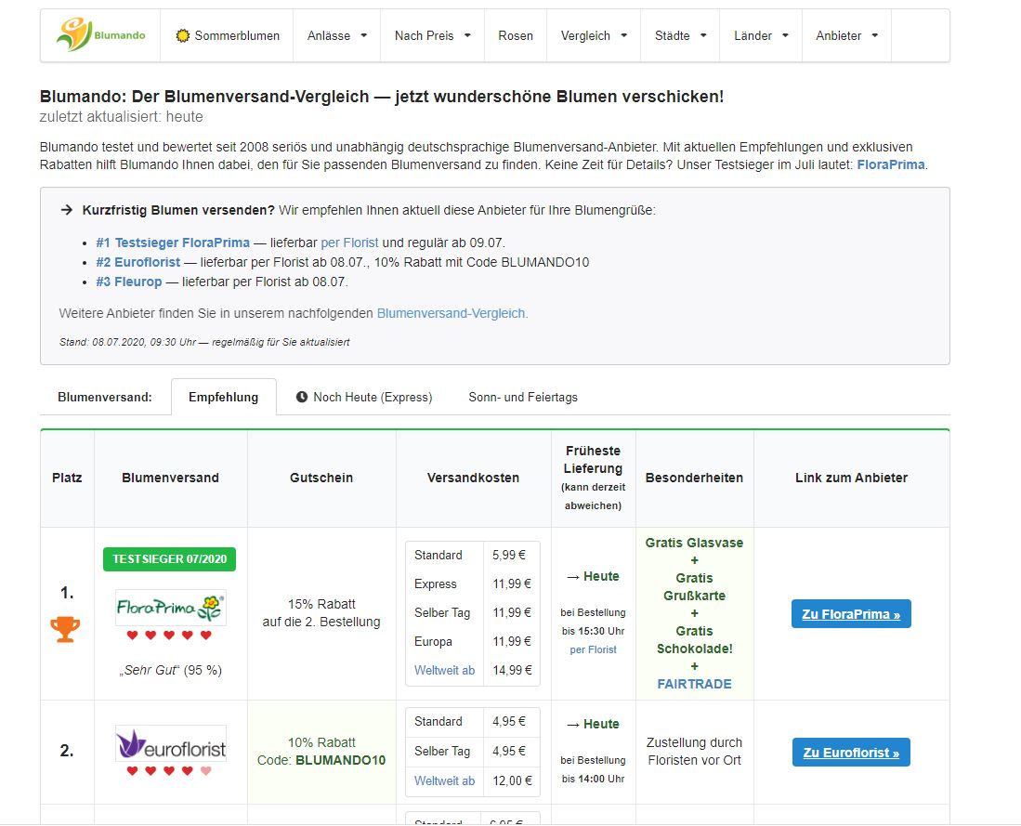Click the Zu FloraPrima button

click(851, 613)
